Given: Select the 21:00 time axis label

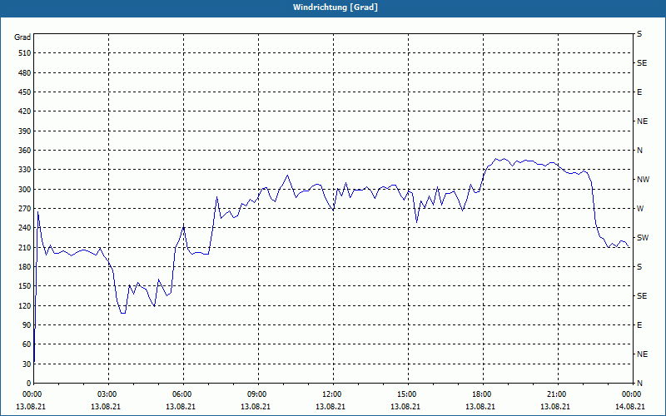Looking at the screenshot, I should tap(558, 394).
